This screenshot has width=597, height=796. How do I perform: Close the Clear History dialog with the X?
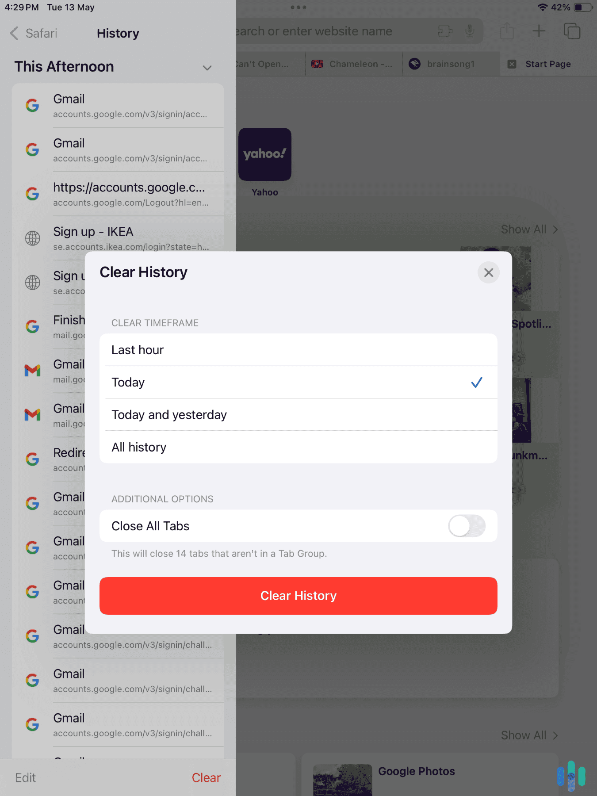click(488, 272)
